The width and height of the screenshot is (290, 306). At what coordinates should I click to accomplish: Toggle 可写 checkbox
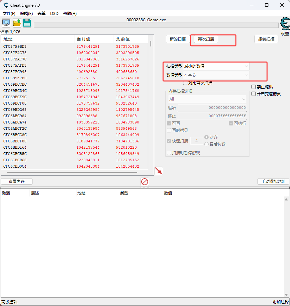(169, 123)
